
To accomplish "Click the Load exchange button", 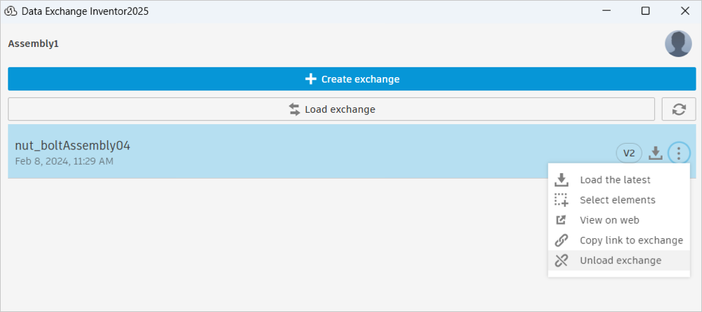I will pyautogui.click(x=331, y=109).
